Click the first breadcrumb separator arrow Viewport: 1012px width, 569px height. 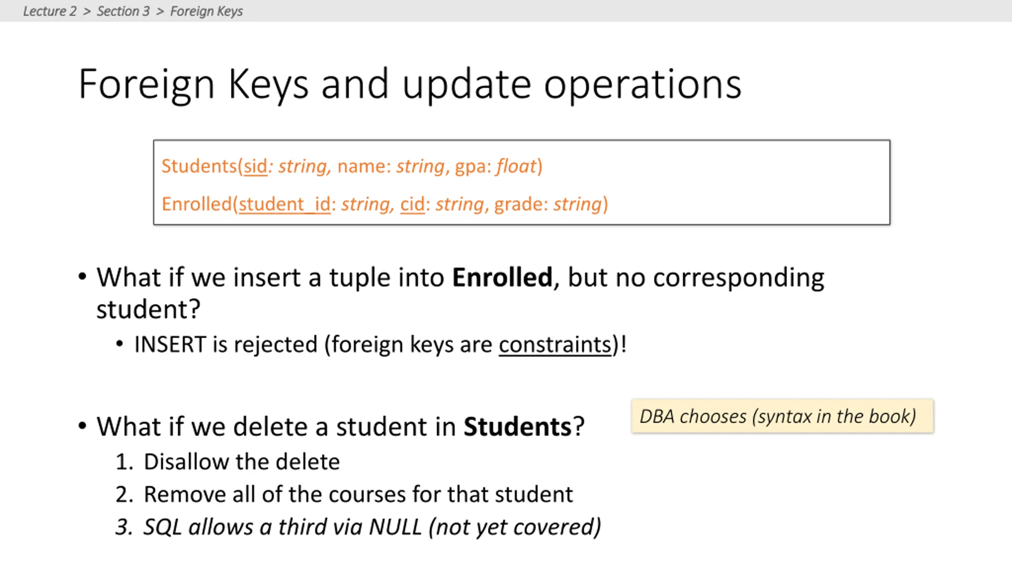87,11
